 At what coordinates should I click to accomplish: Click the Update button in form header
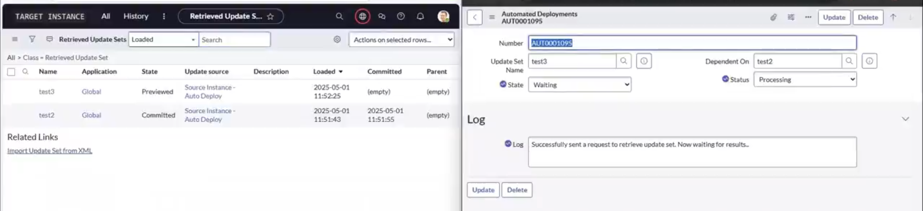834,17
